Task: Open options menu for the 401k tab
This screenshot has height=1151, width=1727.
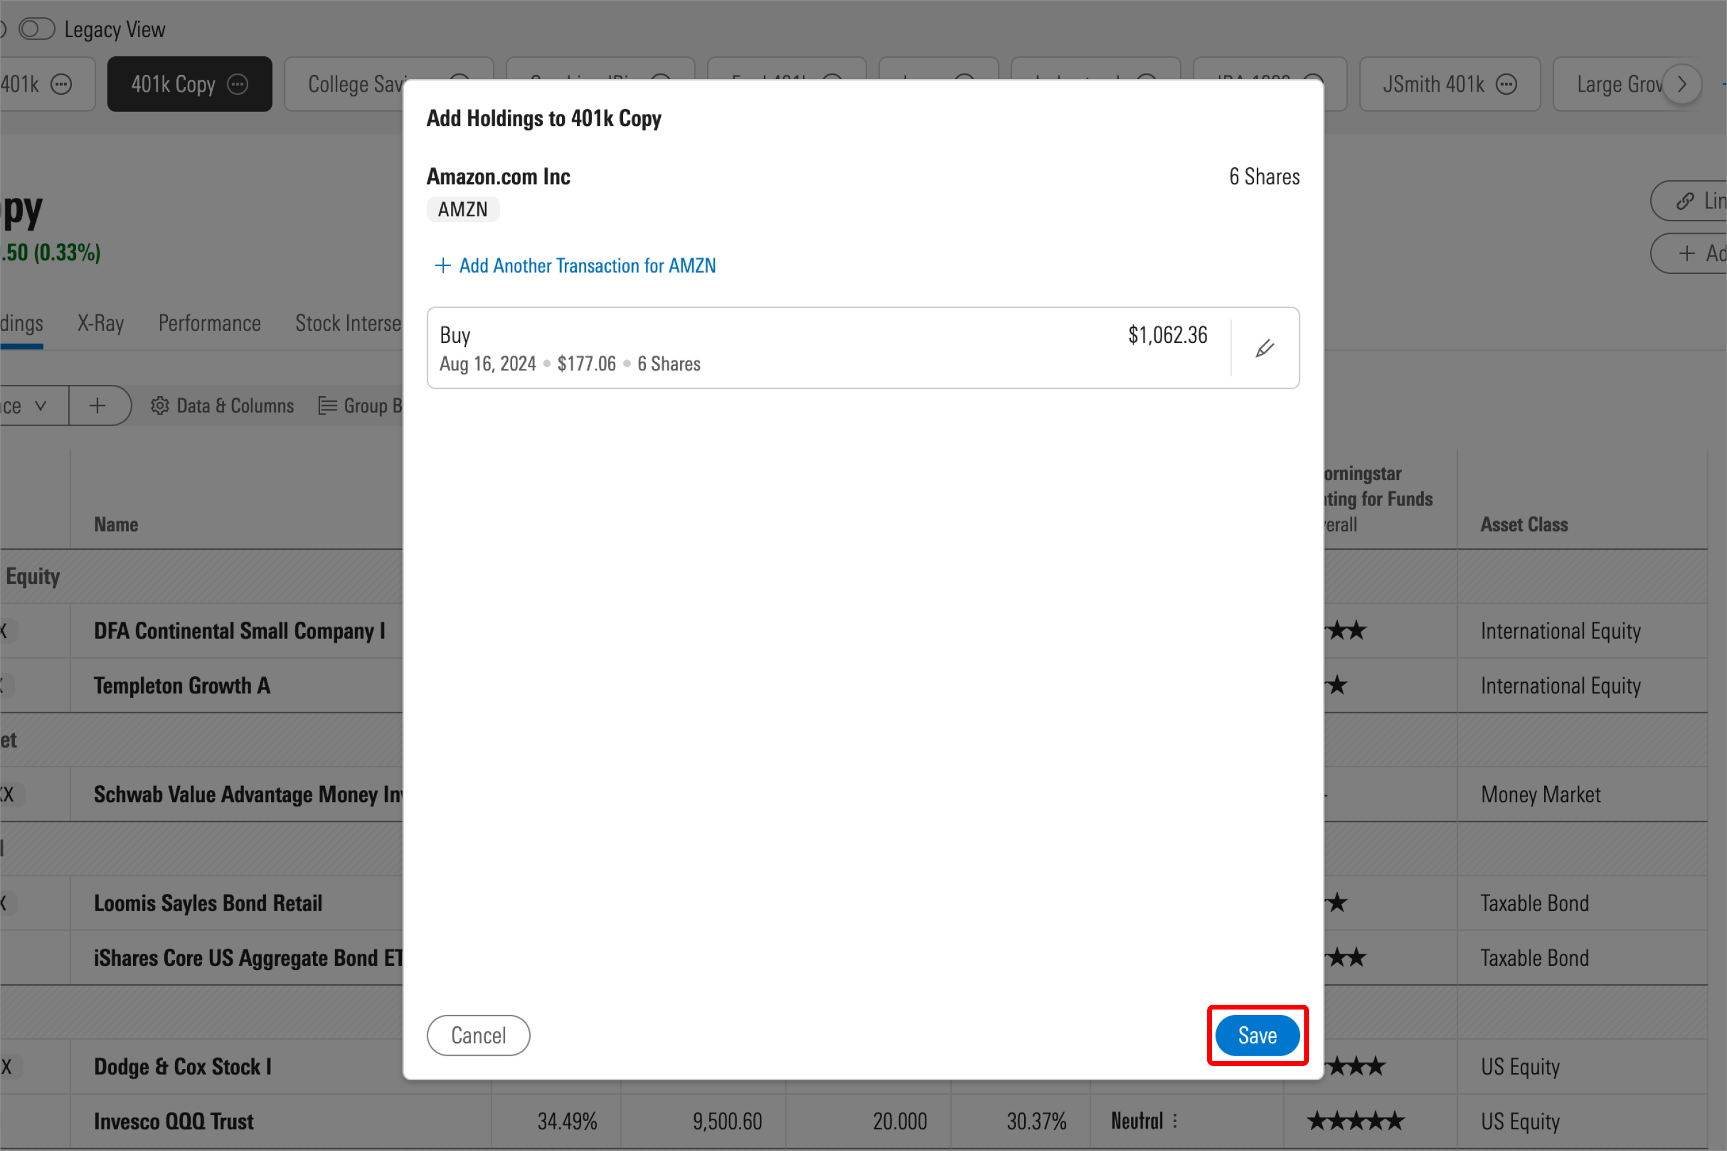Action: click(62, 85)
